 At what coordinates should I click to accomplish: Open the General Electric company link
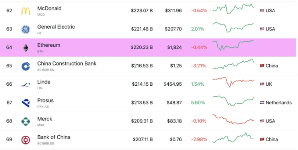(x=56, y=27)
